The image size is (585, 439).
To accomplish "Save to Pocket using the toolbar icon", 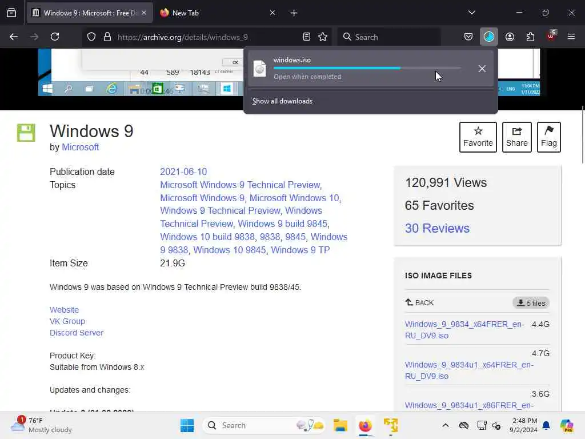I will click(x=468, y=37).
